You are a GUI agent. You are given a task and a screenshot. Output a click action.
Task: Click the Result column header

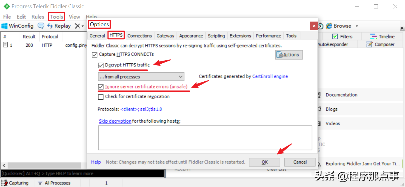pos(29,37)
